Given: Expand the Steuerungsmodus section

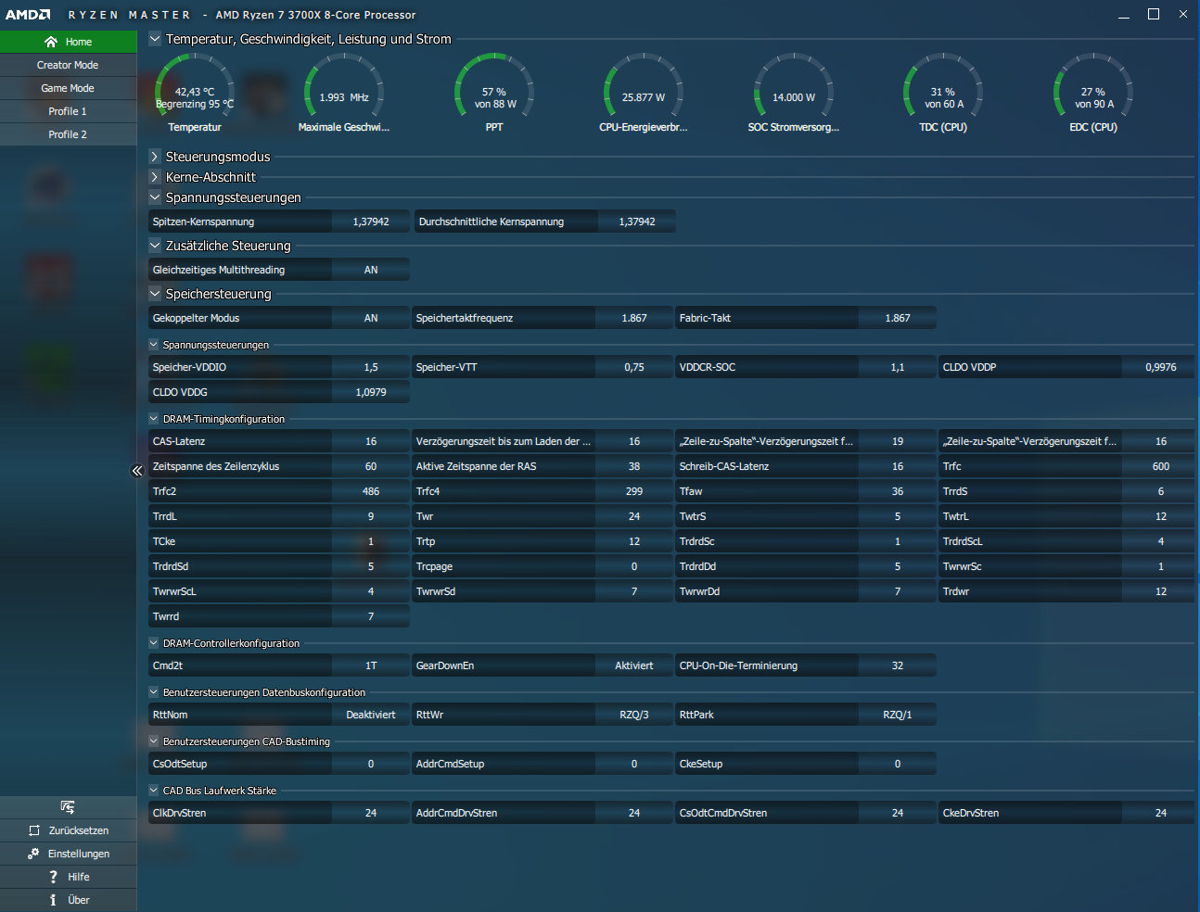Looking at the screenshot, I should pos(155,157).
